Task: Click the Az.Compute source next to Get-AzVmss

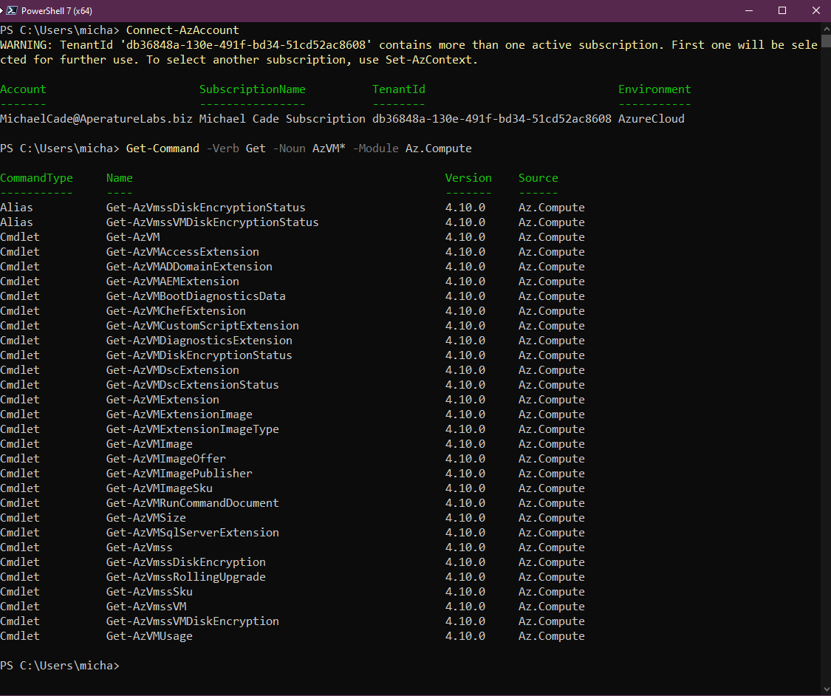Action: pyautogui.click(x=550, y=547)
